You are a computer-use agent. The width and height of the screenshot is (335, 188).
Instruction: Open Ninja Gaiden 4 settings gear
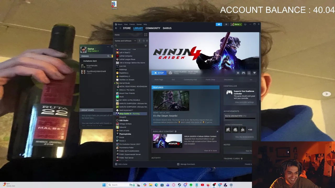click(238, 73)
